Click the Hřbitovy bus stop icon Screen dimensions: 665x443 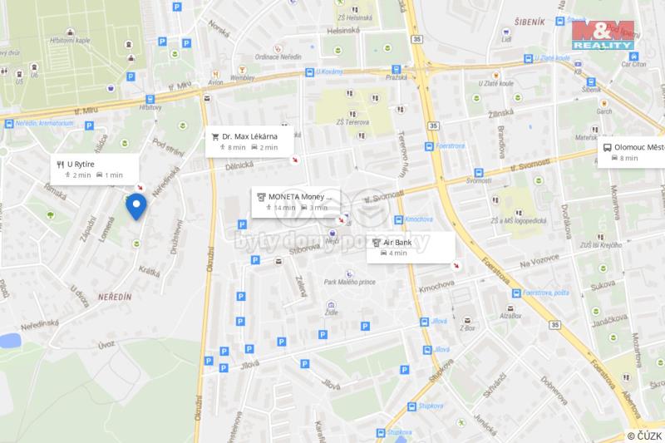[x=150, y=99]
